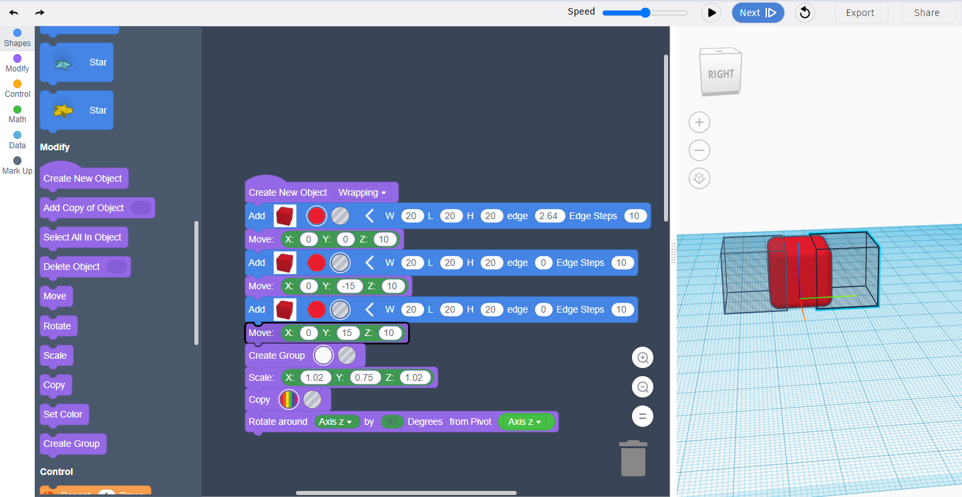Image resolution: width=962 pixels, height=497 pixels.
Task: Click the code workspace horizontal scrollbar
Action: click(406, 493)
